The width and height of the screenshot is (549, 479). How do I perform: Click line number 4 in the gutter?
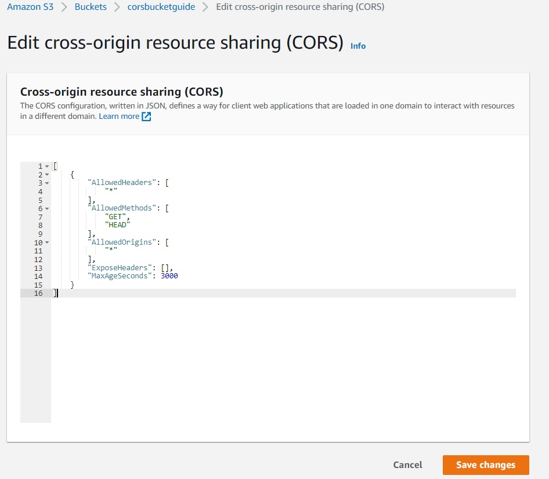[40, 192]
